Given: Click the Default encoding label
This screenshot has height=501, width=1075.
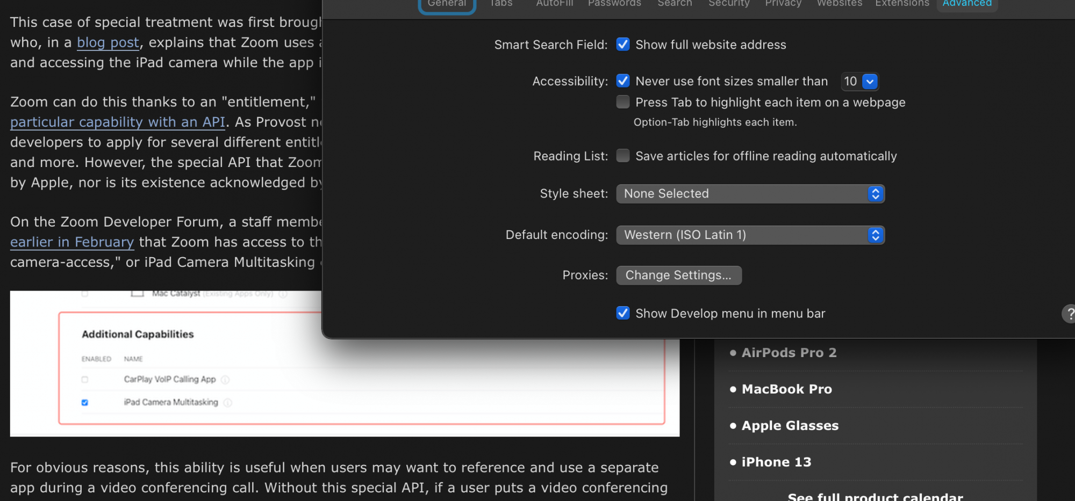Looking at the screenshot, I should tap(557, 235).
